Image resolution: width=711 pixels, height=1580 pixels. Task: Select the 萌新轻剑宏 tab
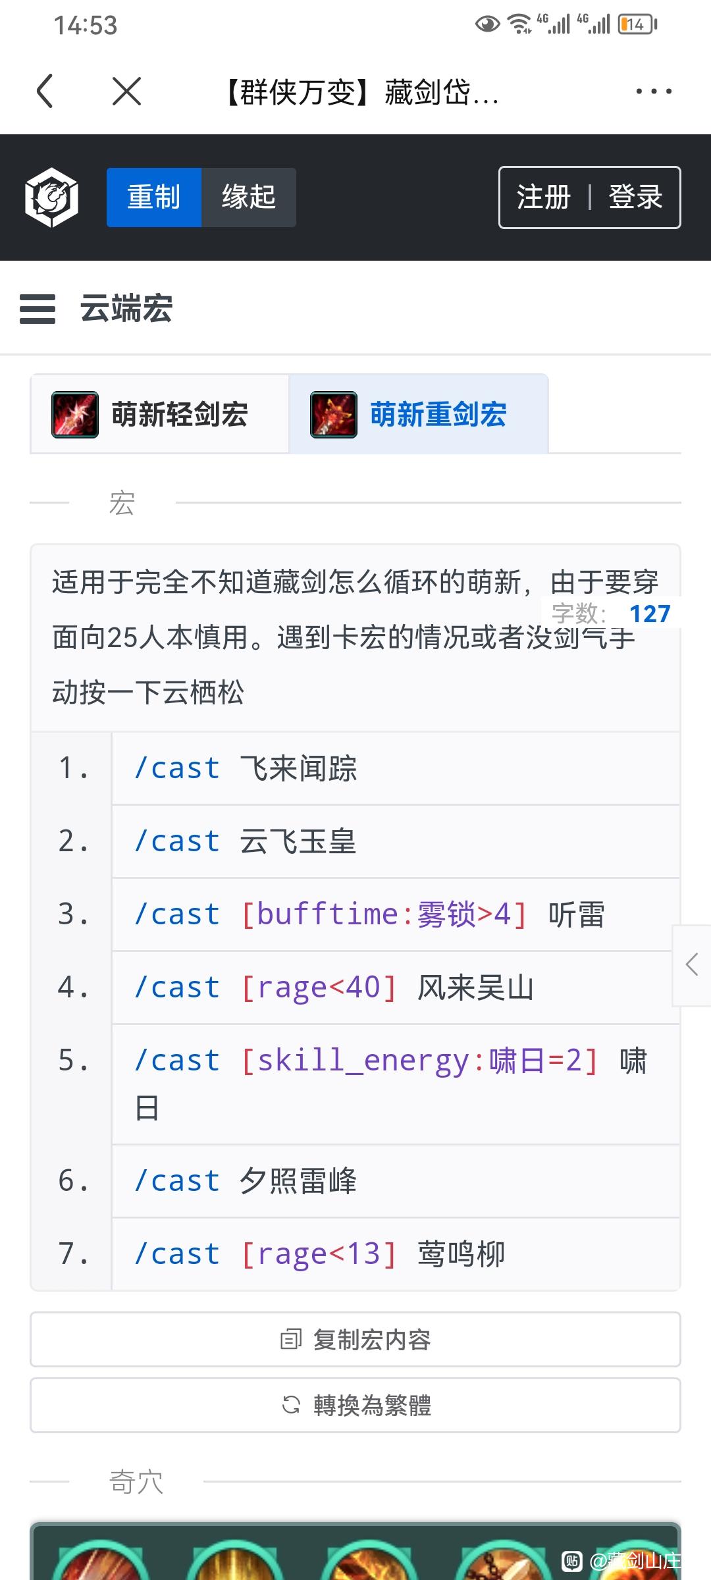pos(160,415)
